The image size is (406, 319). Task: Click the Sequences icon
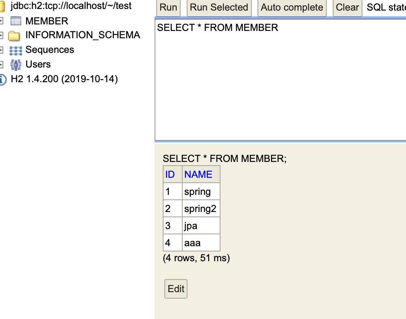click(x=16, y=50)
